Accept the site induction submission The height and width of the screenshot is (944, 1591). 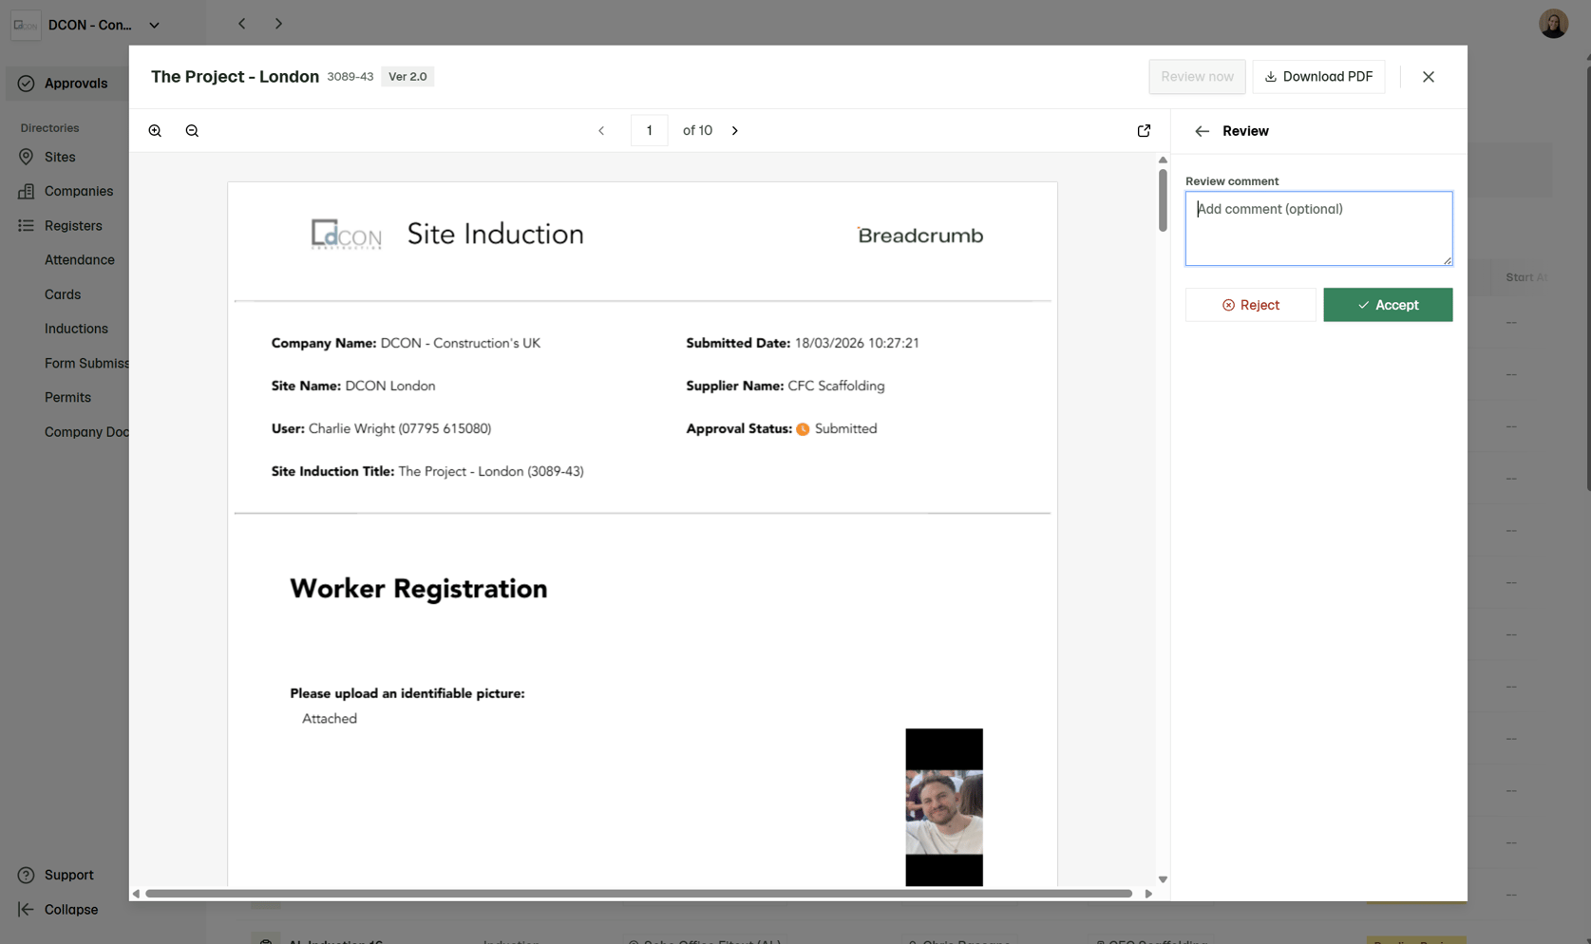click(x=1388, y=305)
